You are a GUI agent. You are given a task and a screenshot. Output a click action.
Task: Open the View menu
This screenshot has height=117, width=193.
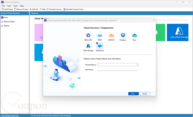click(x=9, y=6)
